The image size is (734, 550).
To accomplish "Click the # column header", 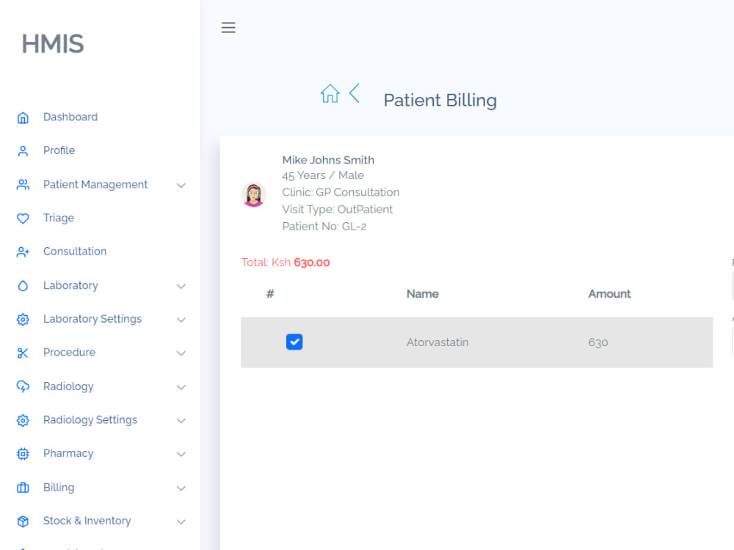I will pyautogui.click(x=270, y=294).
